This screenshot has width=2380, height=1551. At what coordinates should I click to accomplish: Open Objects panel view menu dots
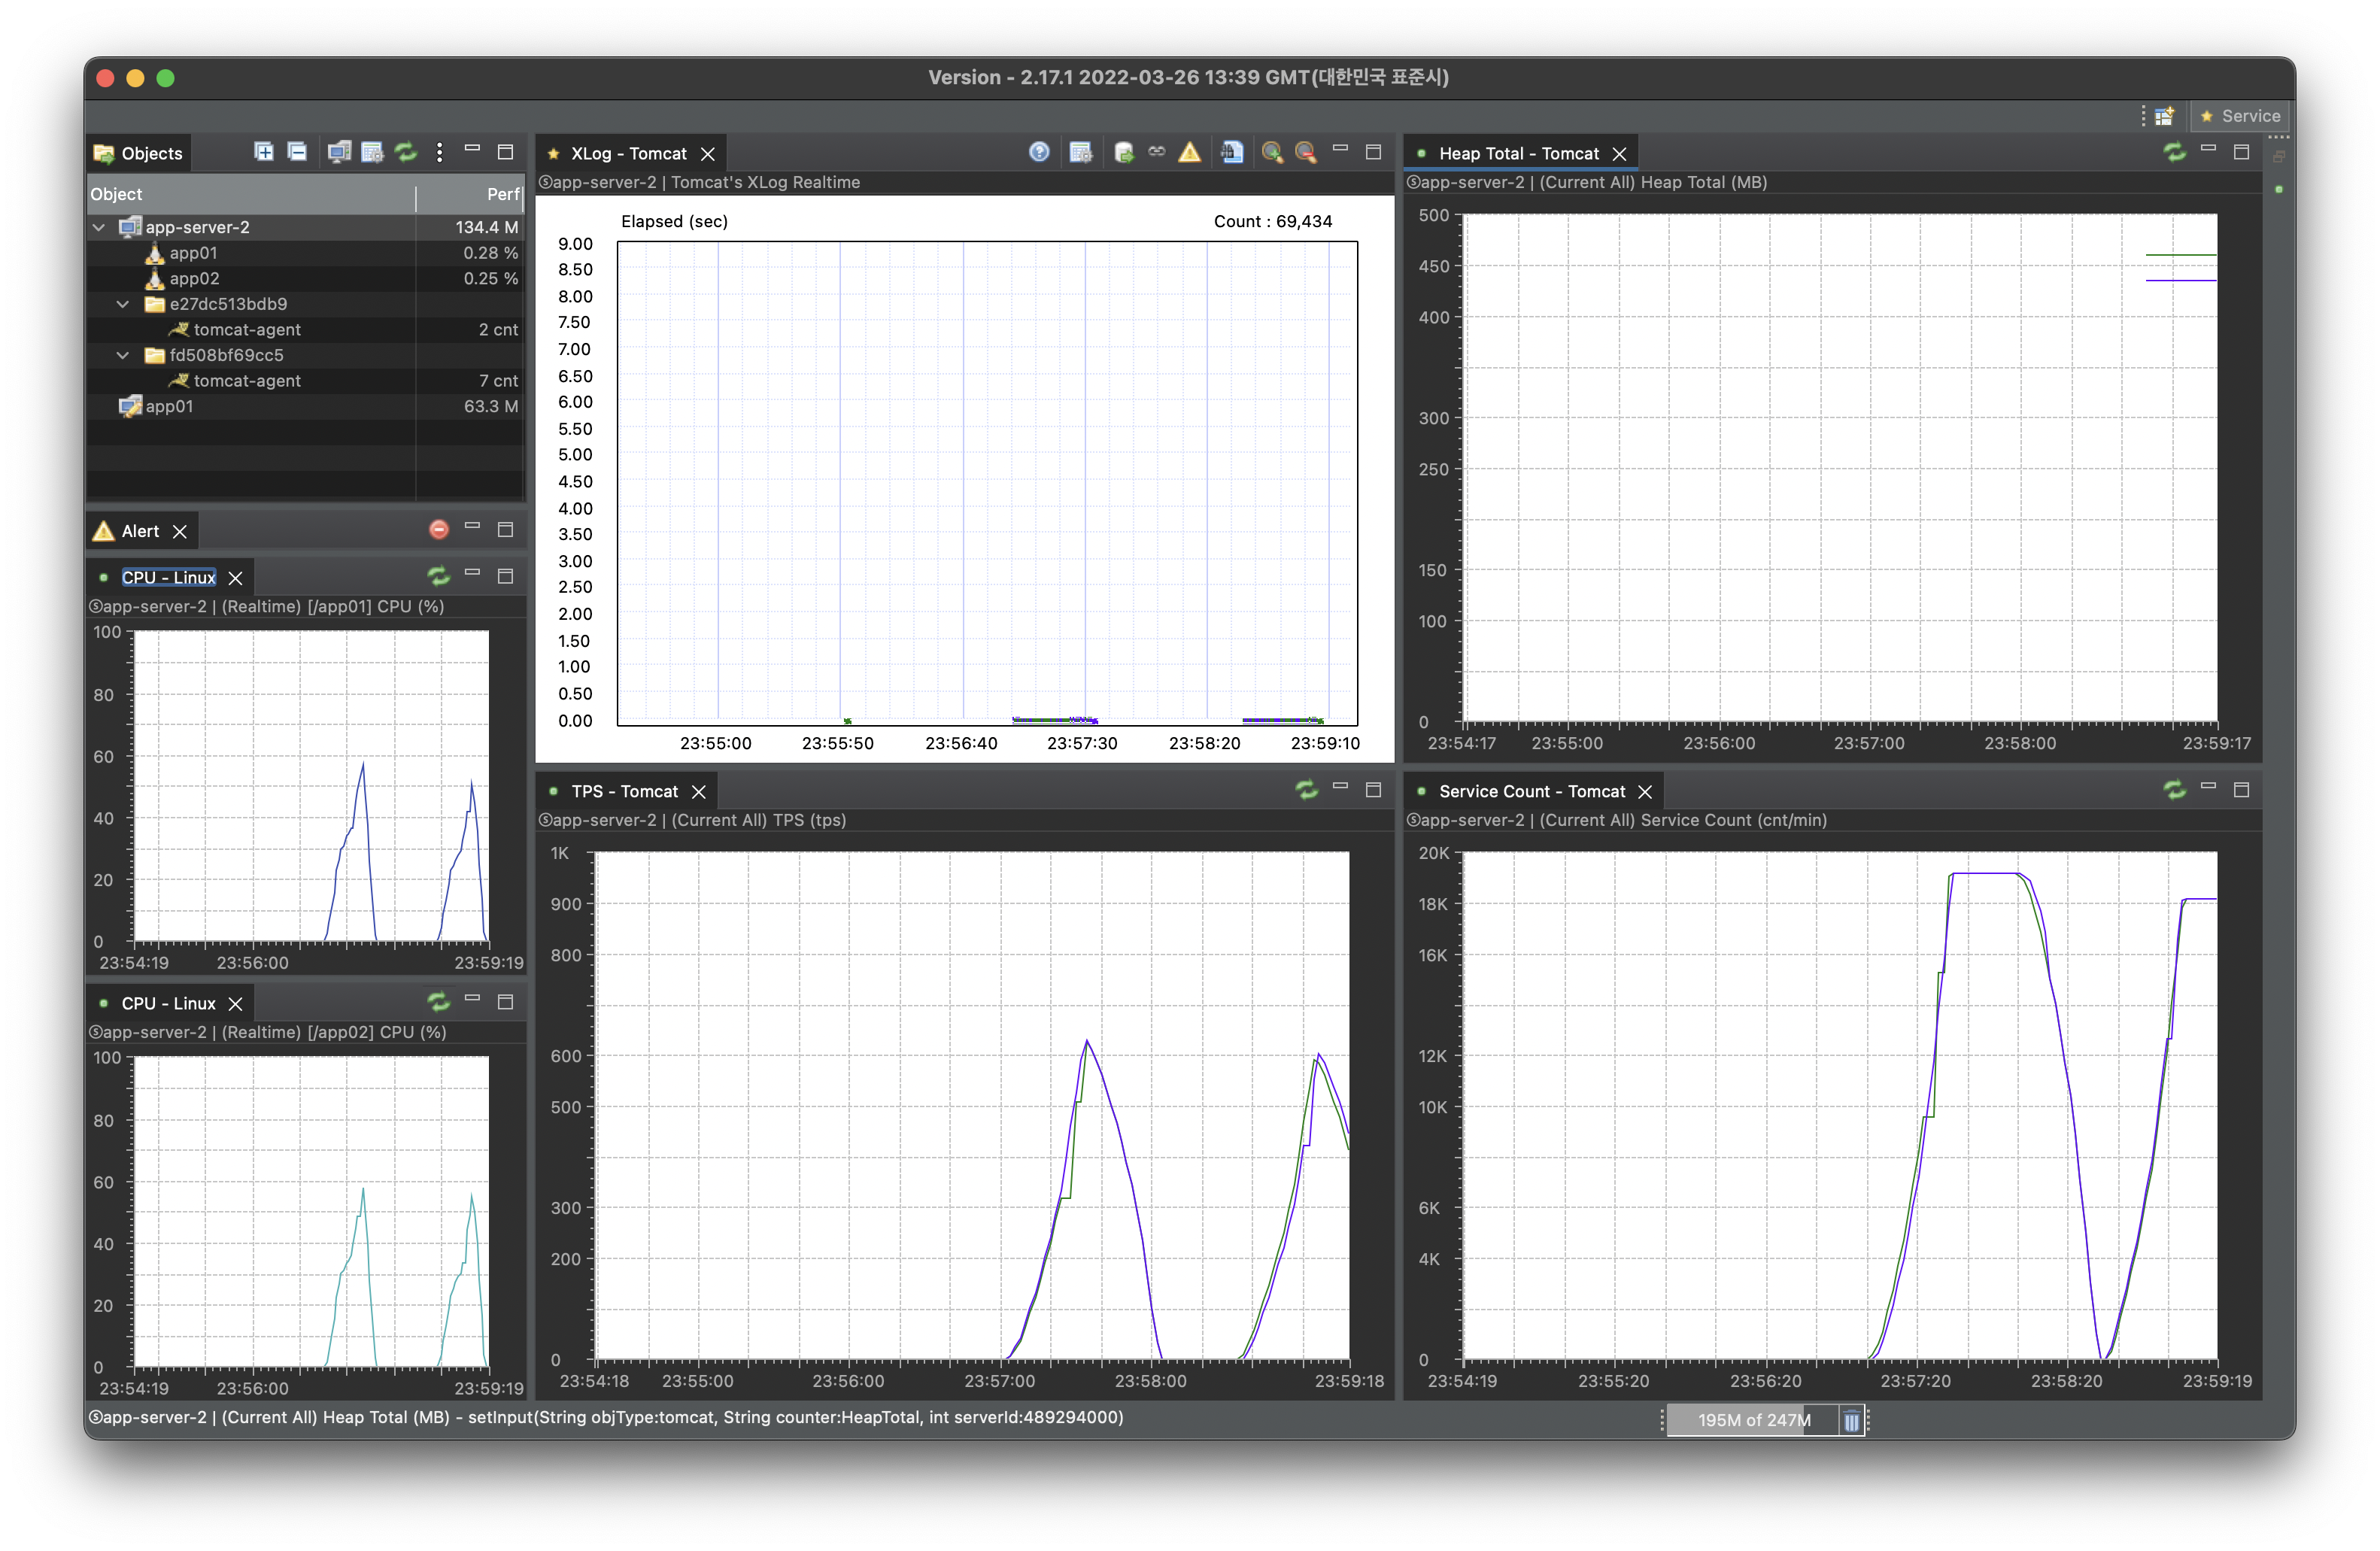tap(439, 152)
